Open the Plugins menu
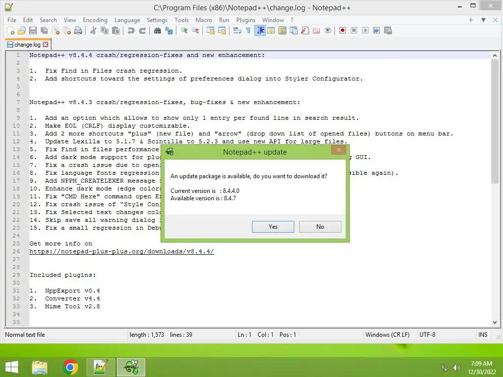Viewport: 503px width, 377px height. click(246, 20)
